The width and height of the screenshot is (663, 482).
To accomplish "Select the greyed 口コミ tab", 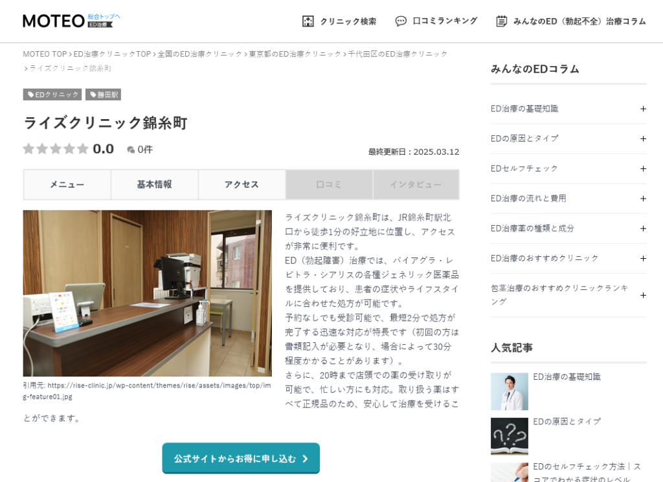I will tap(329, 184).
